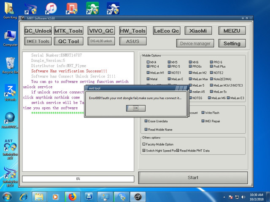The width and height of the screenshot is (270, 202).
Task: Open download manager taskbar icon
Action: click(x=89, y=197)
